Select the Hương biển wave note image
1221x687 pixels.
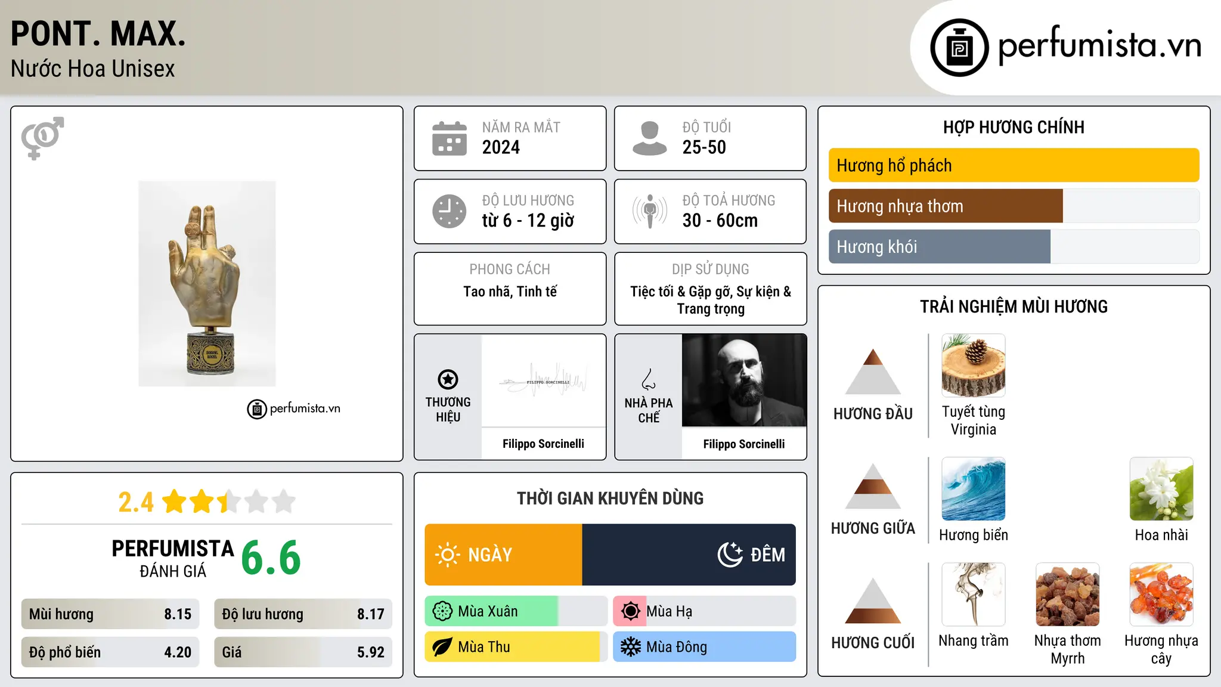[x=973, y=489]
